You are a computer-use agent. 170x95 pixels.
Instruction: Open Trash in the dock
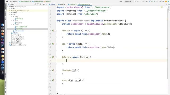point(3,73)
